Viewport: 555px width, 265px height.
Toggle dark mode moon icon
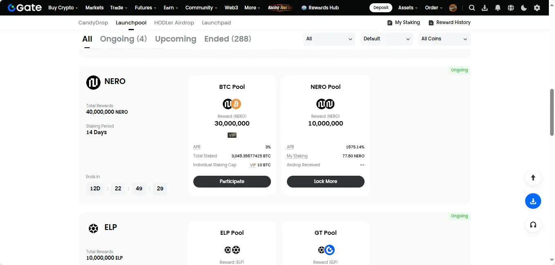524,8
